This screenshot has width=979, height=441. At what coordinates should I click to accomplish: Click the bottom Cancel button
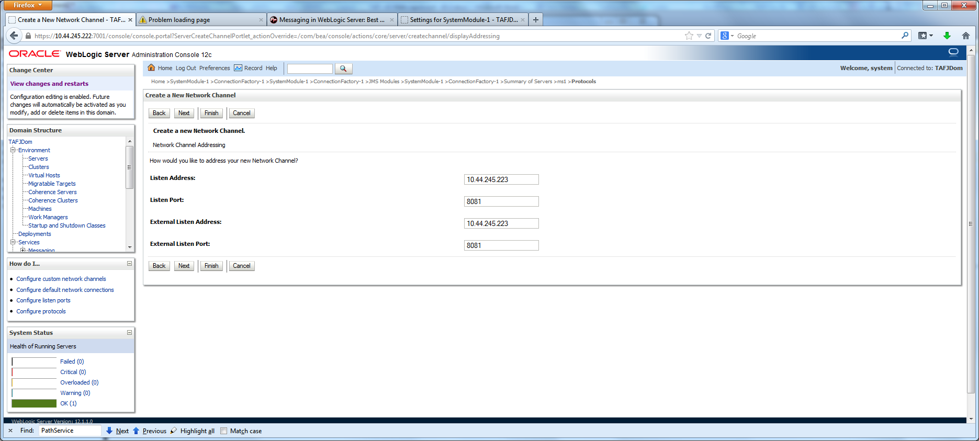[x=242, y=266]
